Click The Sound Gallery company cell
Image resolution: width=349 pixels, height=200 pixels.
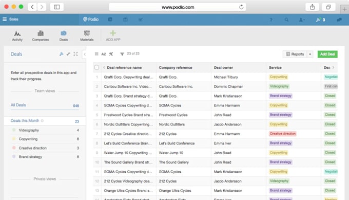pyautogui.click(x=173, y=162)
